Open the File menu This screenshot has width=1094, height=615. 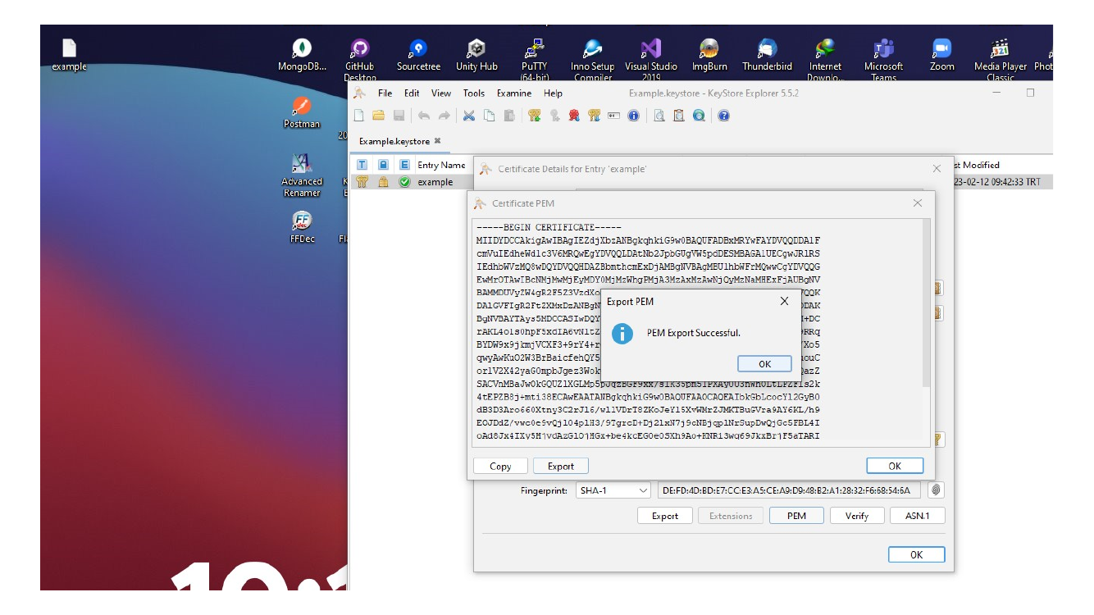pos(385,93)
